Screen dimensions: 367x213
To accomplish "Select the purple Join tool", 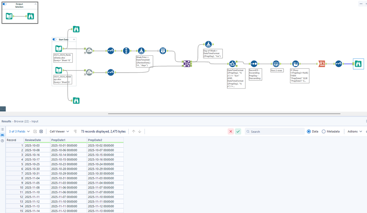I will click(x=187, y=64).
